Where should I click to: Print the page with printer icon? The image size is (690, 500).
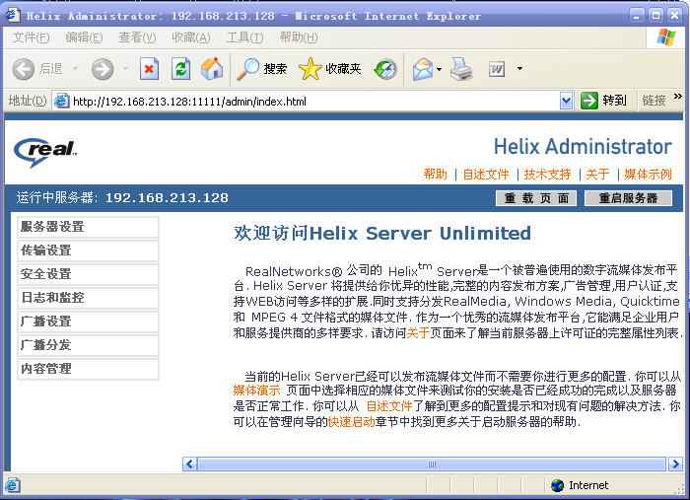(x=461, y=69)
